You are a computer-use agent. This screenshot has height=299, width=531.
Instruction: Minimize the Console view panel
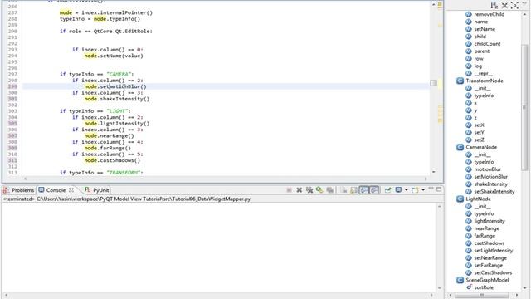point(431,189)
